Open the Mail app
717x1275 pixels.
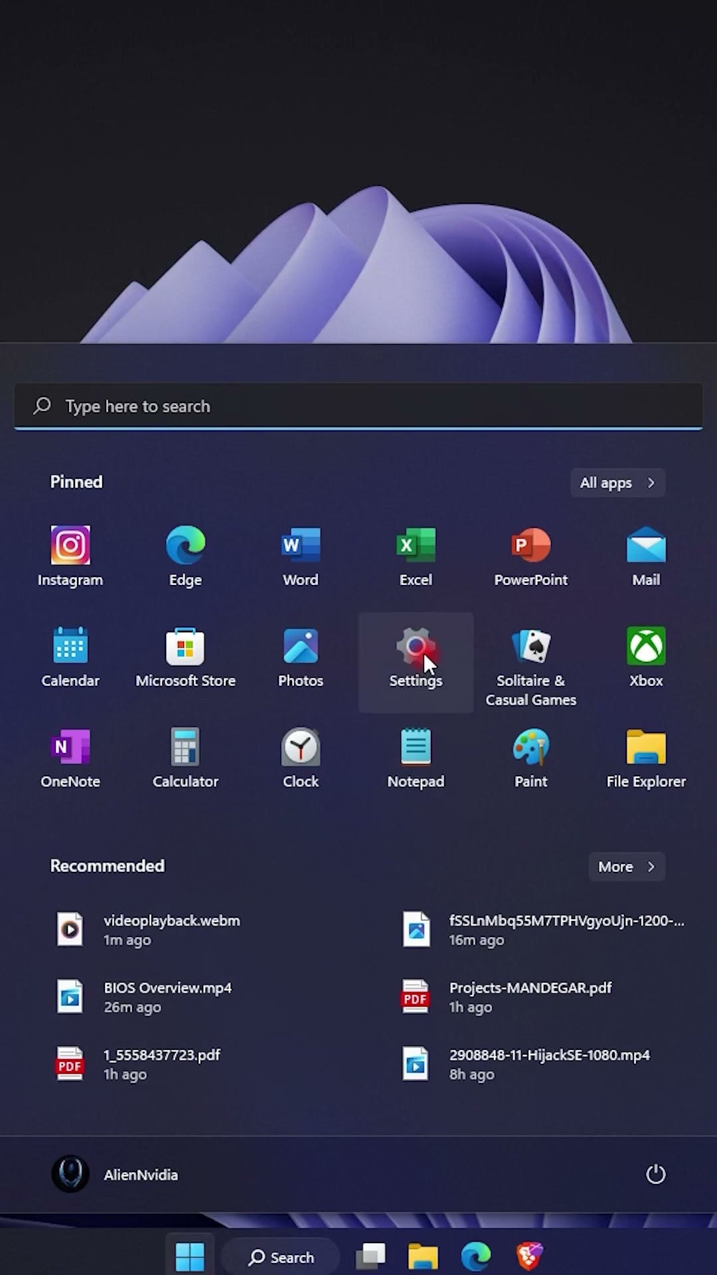point(646,556)
